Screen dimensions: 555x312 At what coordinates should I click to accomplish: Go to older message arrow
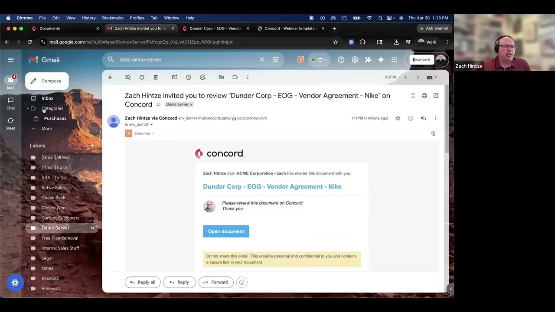click(x=418, y=77)
